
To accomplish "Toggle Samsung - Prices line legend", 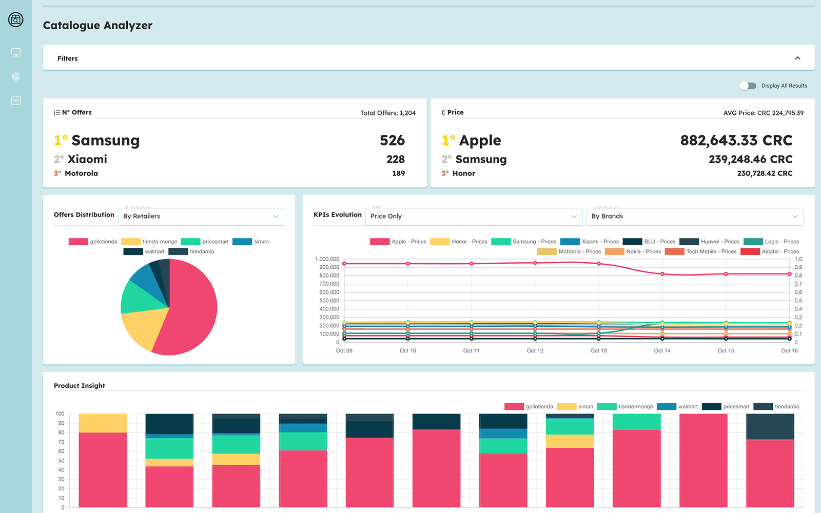I will pyautogui.click(x=523, y=242).
